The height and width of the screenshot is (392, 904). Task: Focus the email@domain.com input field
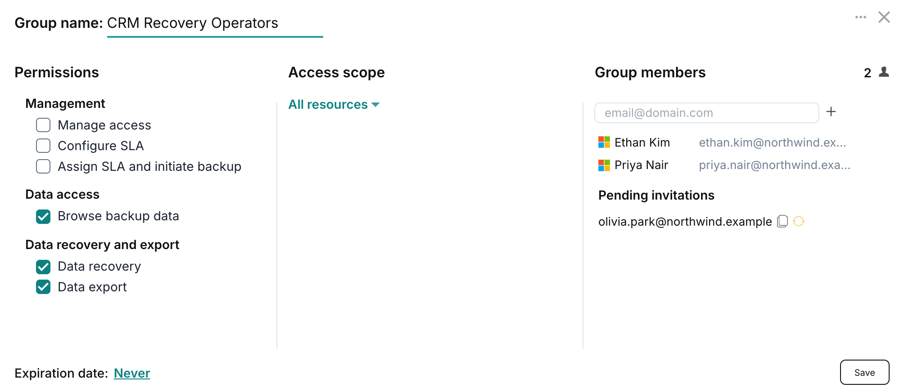click(706, 113)
